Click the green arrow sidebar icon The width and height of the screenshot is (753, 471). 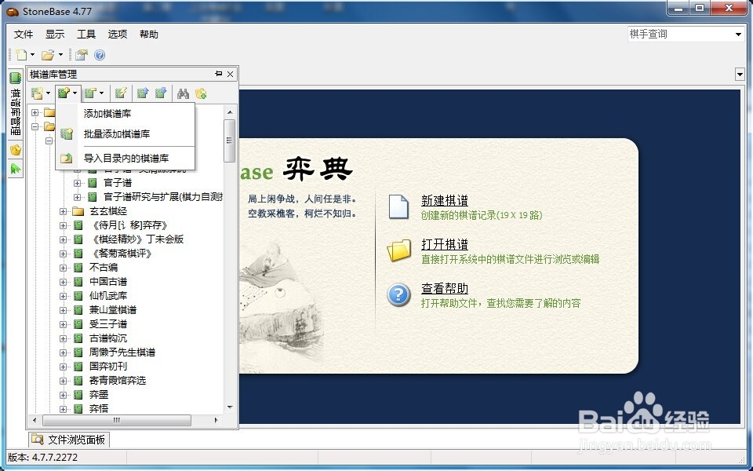click(x=16, y=168)
